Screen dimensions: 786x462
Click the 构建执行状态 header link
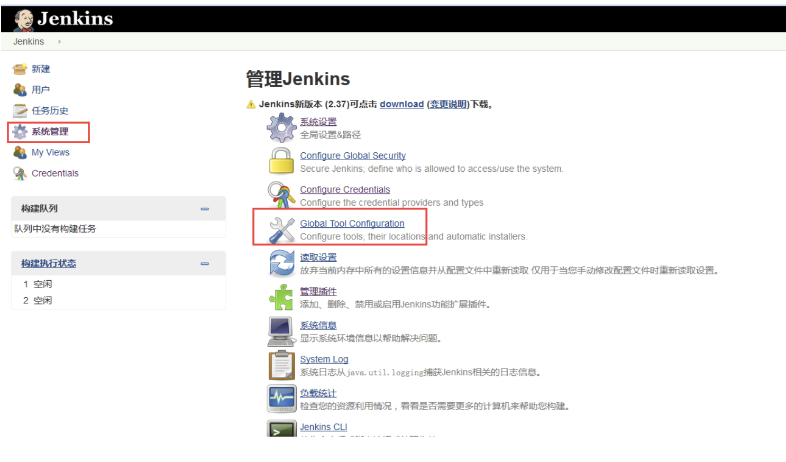pos(49,263)
